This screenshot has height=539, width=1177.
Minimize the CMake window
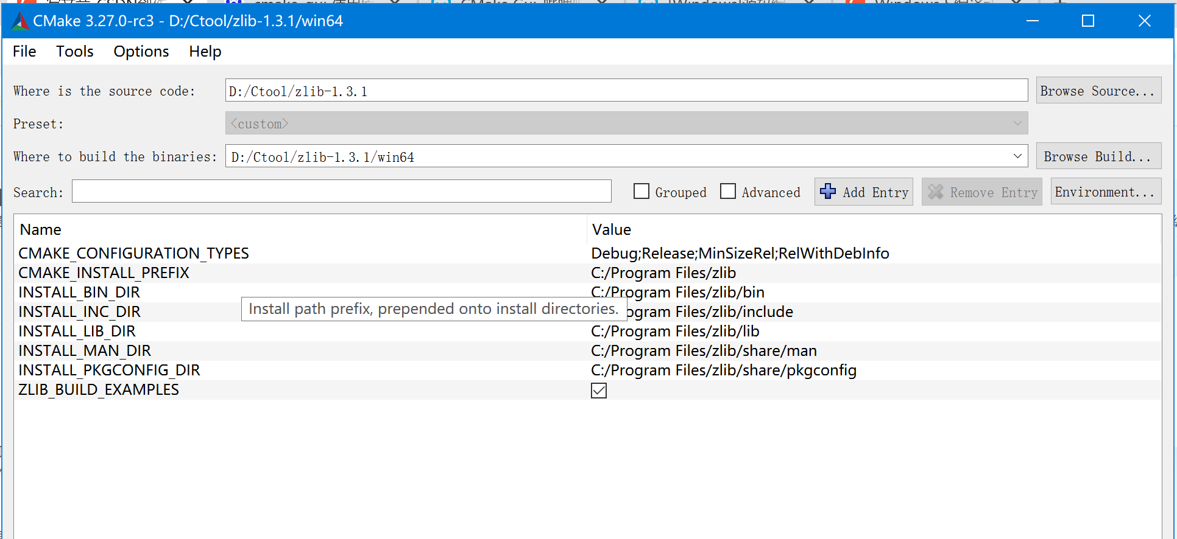click(x=1033, y=21)
